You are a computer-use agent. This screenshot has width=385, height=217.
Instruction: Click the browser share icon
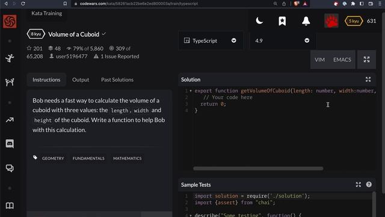pyautogui.click(x=284, y=4)
